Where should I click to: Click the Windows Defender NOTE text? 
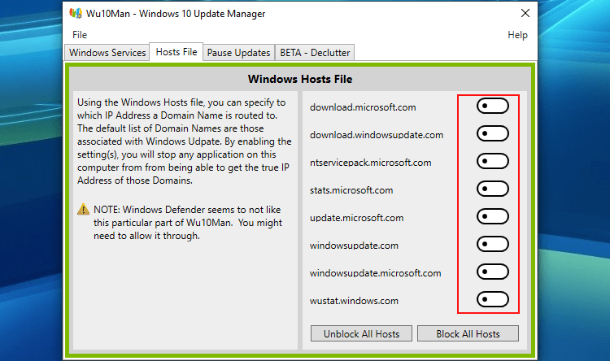click(x=188, y=223)
